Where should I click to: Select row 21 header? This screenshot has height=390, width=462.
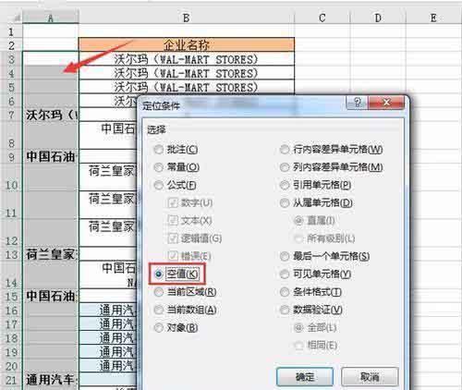click(x=11, y=380)
